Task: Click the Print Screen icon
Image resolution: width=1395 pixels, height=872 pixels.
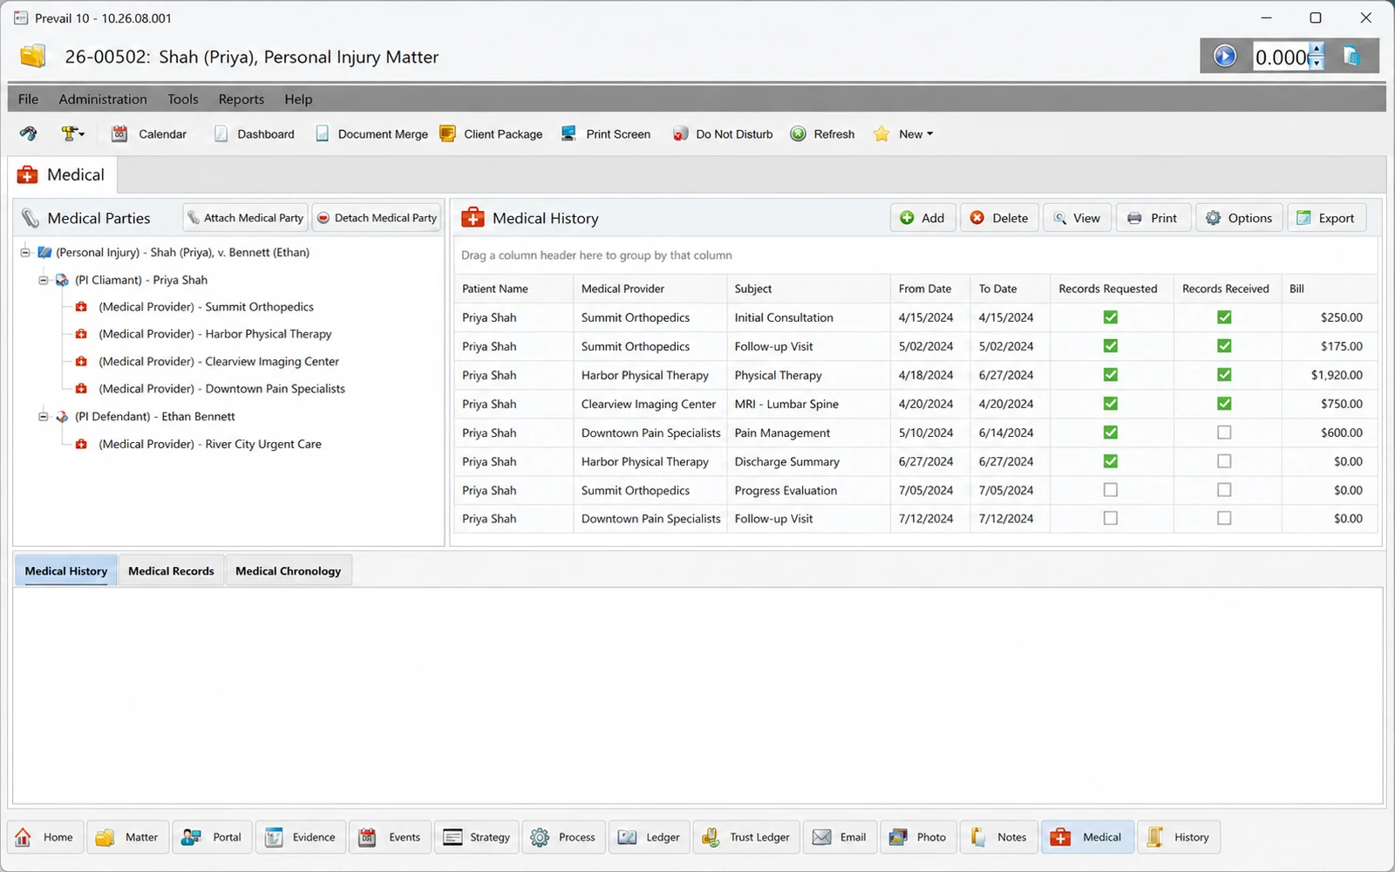Action: [x=568, y=134]
